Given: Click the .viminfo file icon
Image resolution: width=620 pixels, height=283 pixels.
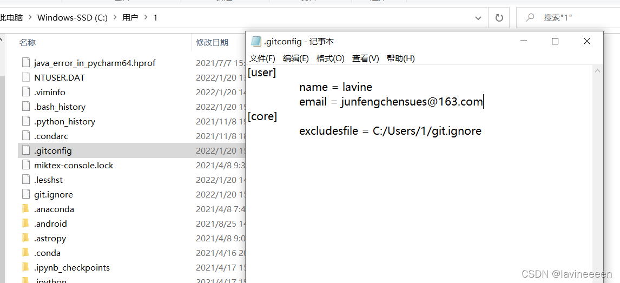Looking at the screenshot, I should [26, 92].
